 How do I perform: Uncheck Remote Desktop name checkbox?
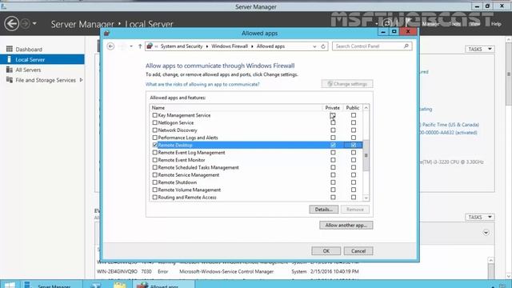pyautogui.click(x=154, y=145)
